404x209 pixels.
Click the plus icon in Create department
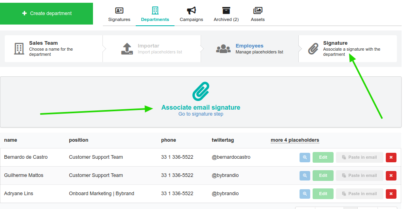click(25, 13)
